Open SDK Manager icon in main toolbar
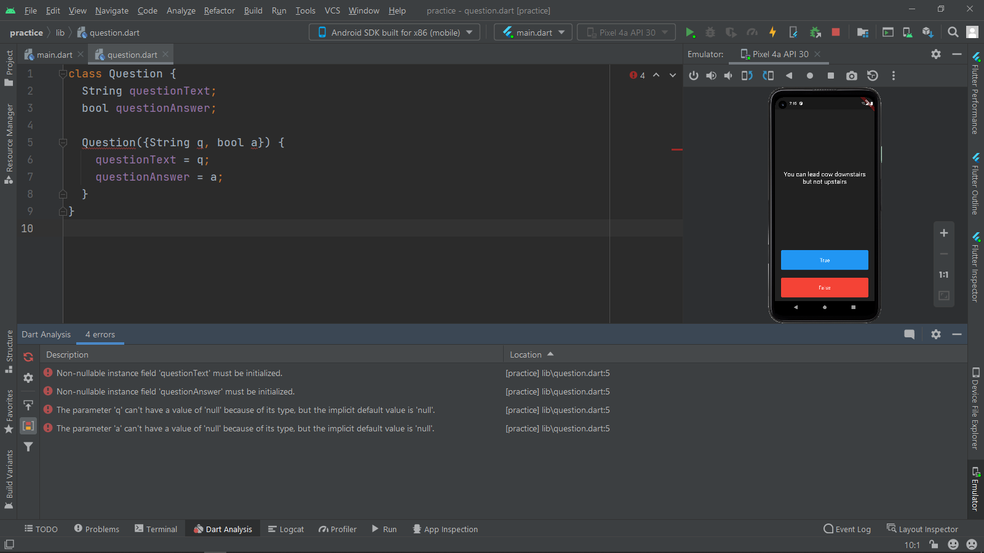Image resolution: width=984 pixels, height=553 pixels. point(928,33)
